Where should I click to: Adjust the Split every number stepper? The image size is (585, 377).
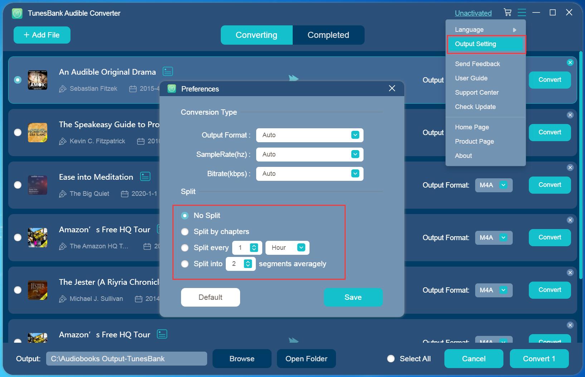coord(254,248)
